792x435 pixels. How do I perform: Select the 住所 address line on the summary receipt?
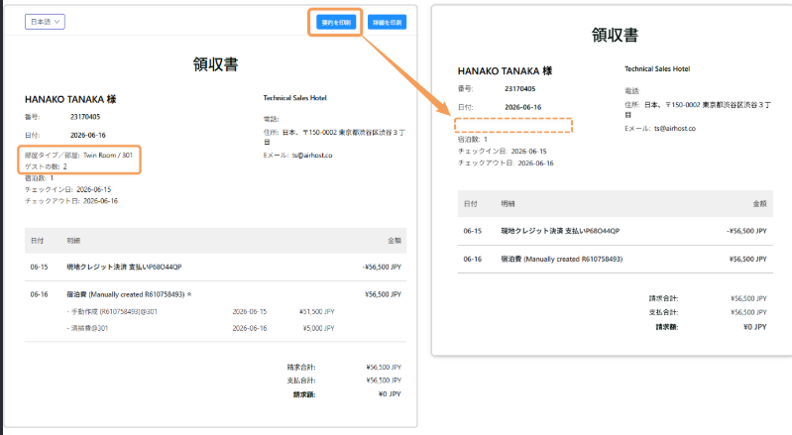(x=698, y=110)
